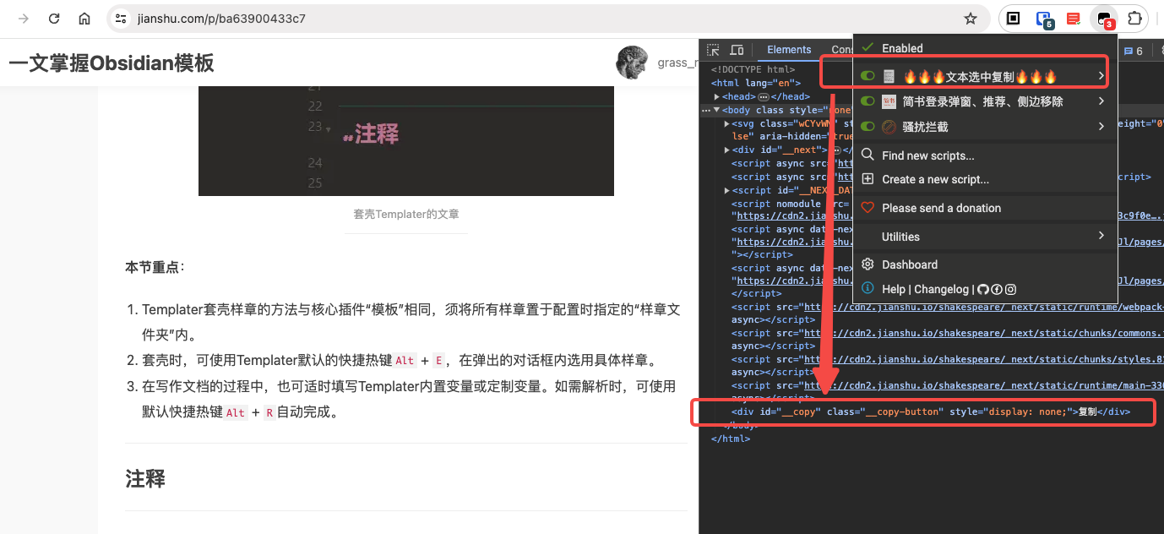Expand the script id __NEXT_DATA node
Image resolution: width=1164 pixels, height=534 pixels.
727,190
